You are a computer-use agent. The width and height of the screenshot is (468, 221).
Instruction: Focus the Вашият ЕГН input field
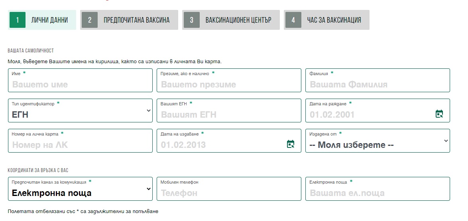(x=229, y=111)
